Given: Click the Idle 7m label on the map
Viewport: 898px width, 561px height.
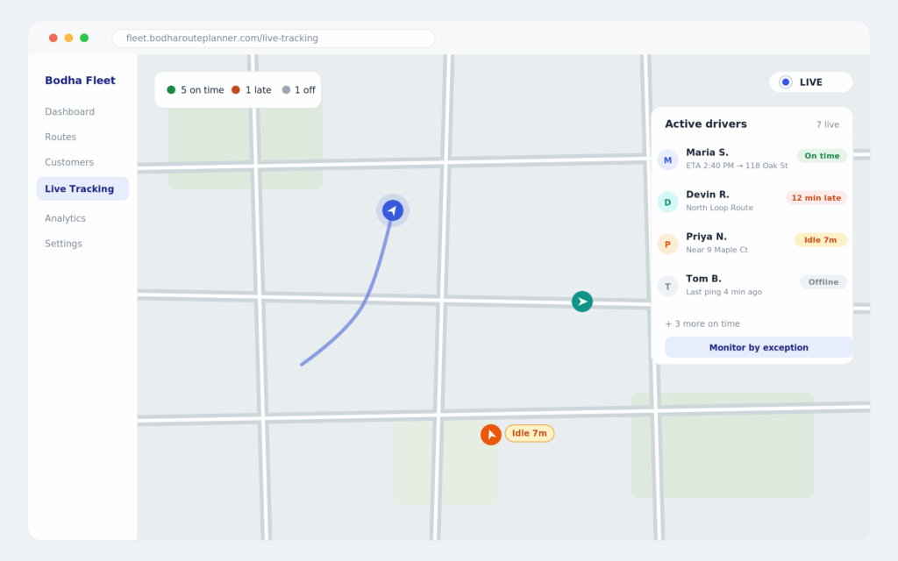Looking at the screenshot, I should coord(529,433).
